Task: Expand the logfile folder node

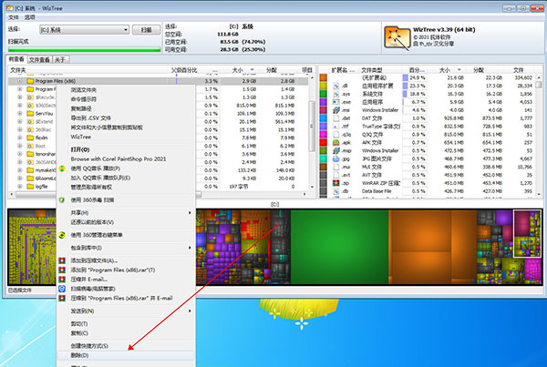Action: point(21,184)
